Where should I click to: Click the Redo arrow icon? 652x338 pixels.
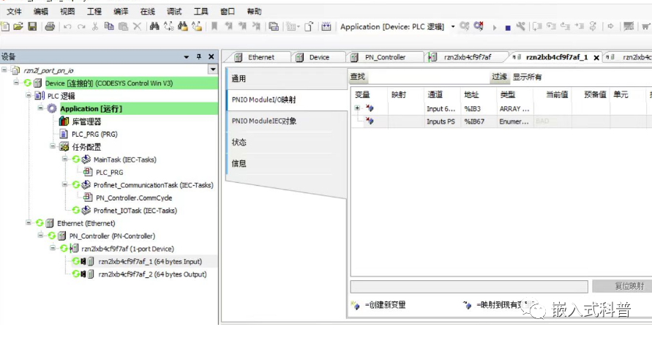81,26
